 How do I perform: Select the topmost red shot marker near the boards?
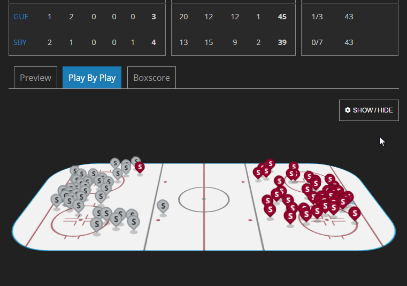pos(270,164)
